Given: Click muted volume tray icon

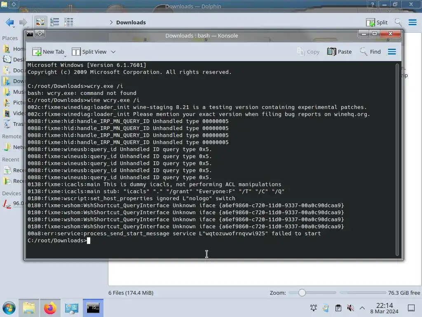Looking at the screenshot, I should [350, 308].
